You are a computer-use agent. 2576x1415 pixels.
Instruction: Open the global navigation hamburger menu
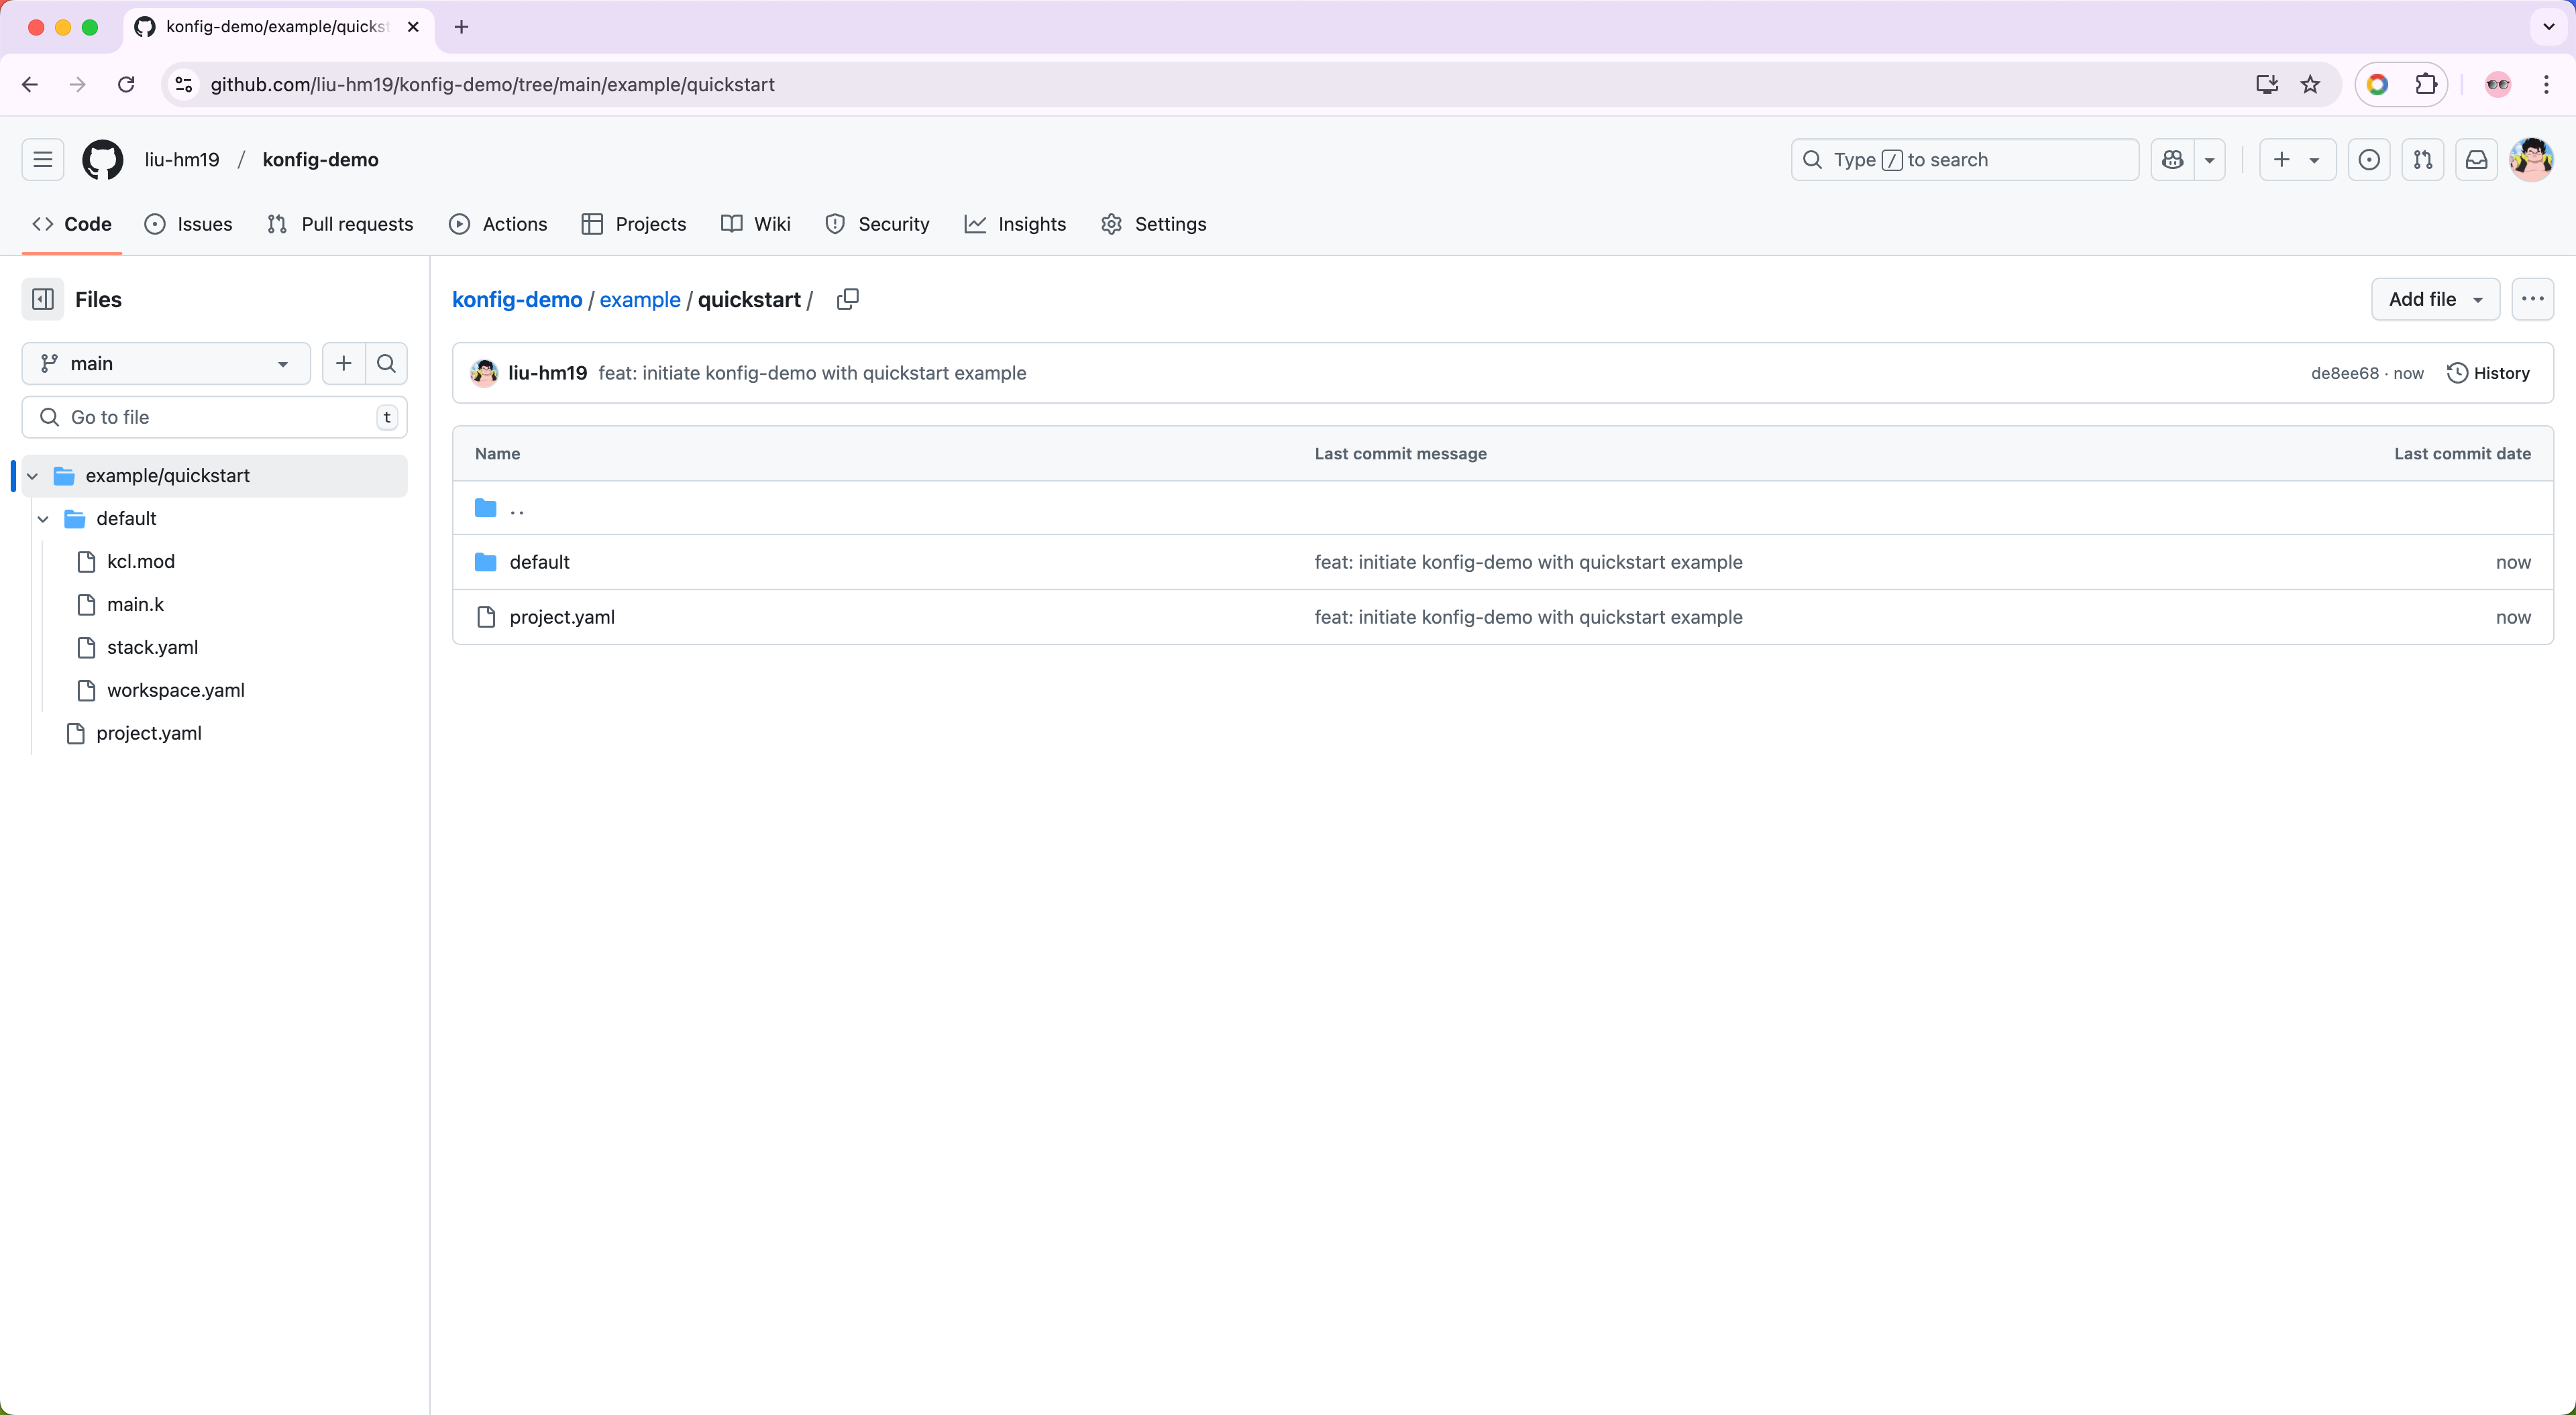pos(42,160)
